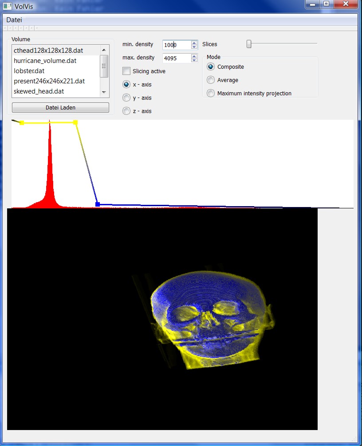Screen dimensions: 362x446
Task: Select Average rendering mode
Action: (x=211, y=80)
